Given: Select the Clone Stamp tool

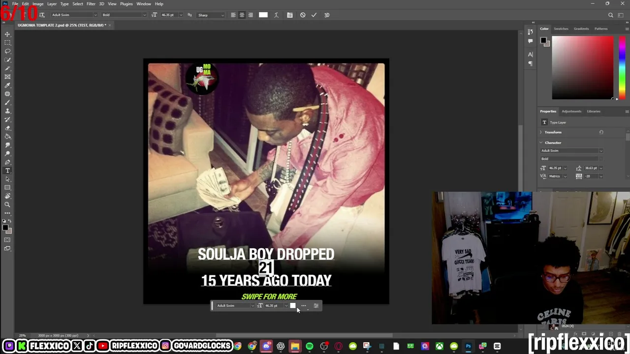Looking at the screenshot, I should point(7,111).
